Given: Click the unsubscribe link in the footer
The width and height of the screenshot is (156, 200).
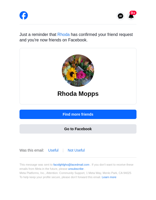Looking at the screenshot, I should pos(76,169).
